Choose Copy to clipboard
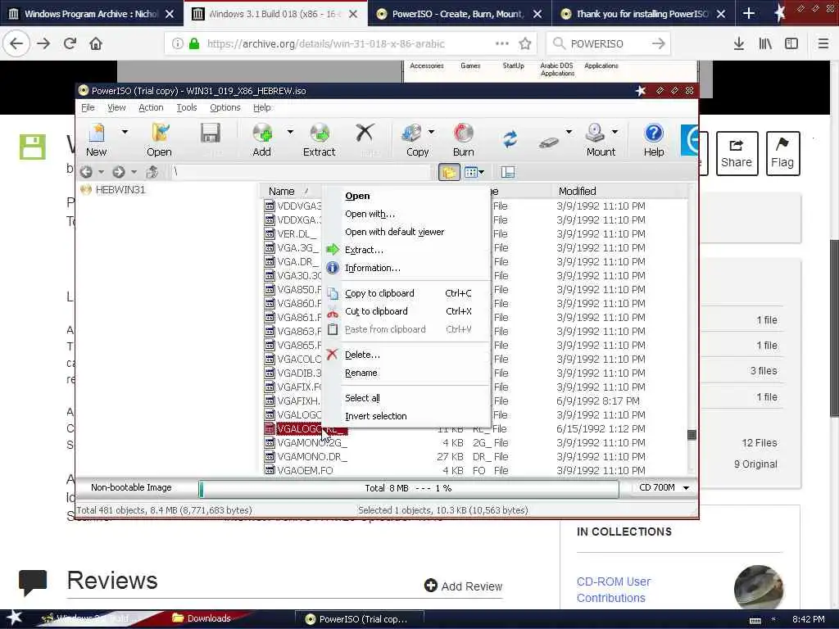This screenshot has width=839, height=629. click(408, 293)
